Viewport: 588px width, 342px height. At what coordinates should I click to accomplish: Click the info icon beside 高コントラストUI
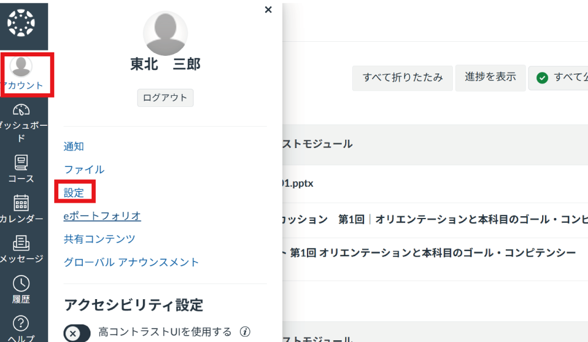245,332
